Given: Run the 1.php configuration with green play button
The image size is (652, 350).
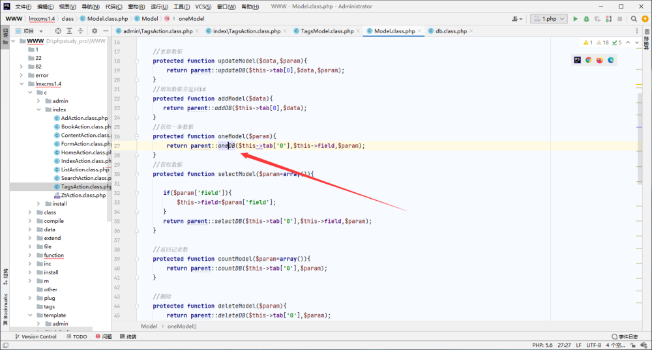Looking at the screenshot, I should click(576, 19).
